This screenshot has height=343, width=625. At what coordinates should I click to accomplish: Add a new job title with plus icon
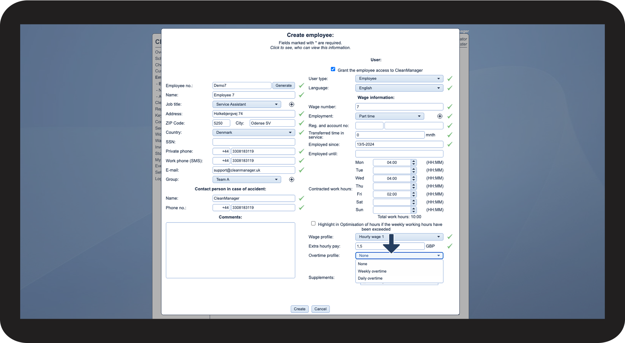[291, 104]
